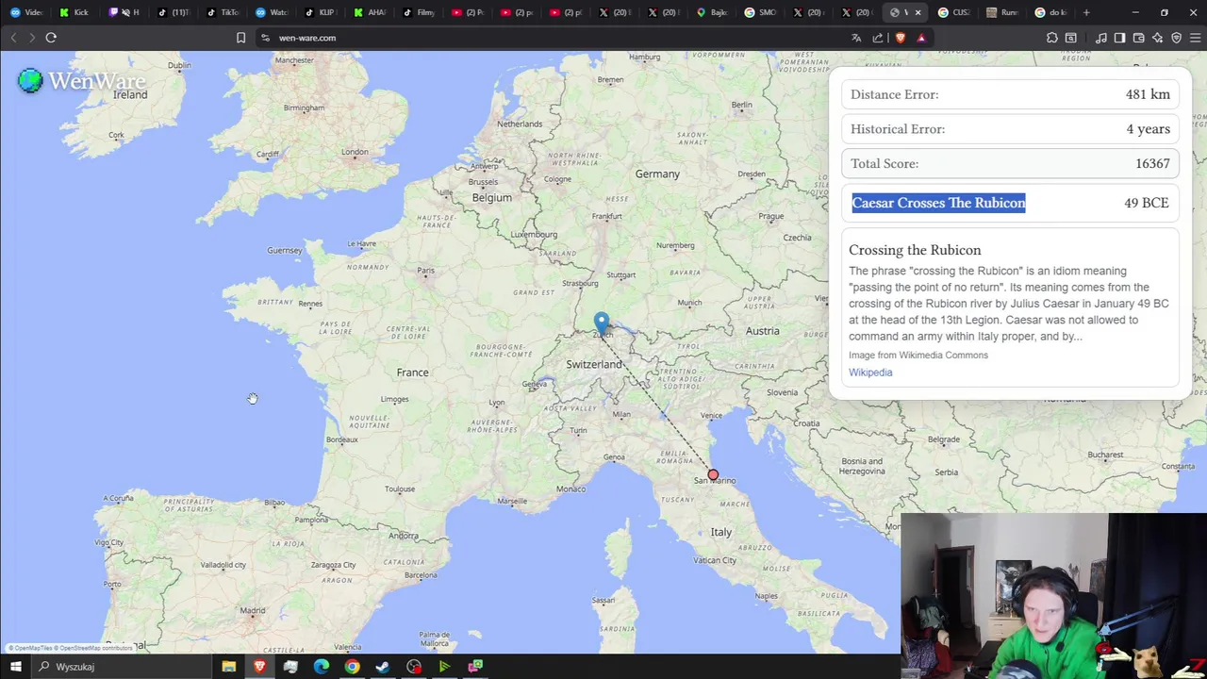Switch to the Runn tab

click(x=1003, y=12)
